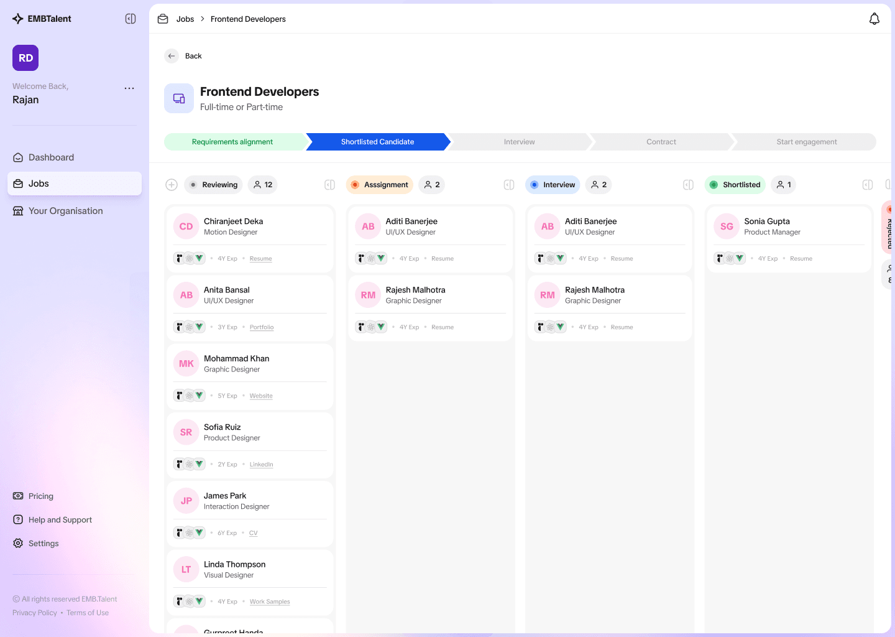
Task: Open the notifications bell
Action: [874, 19]
